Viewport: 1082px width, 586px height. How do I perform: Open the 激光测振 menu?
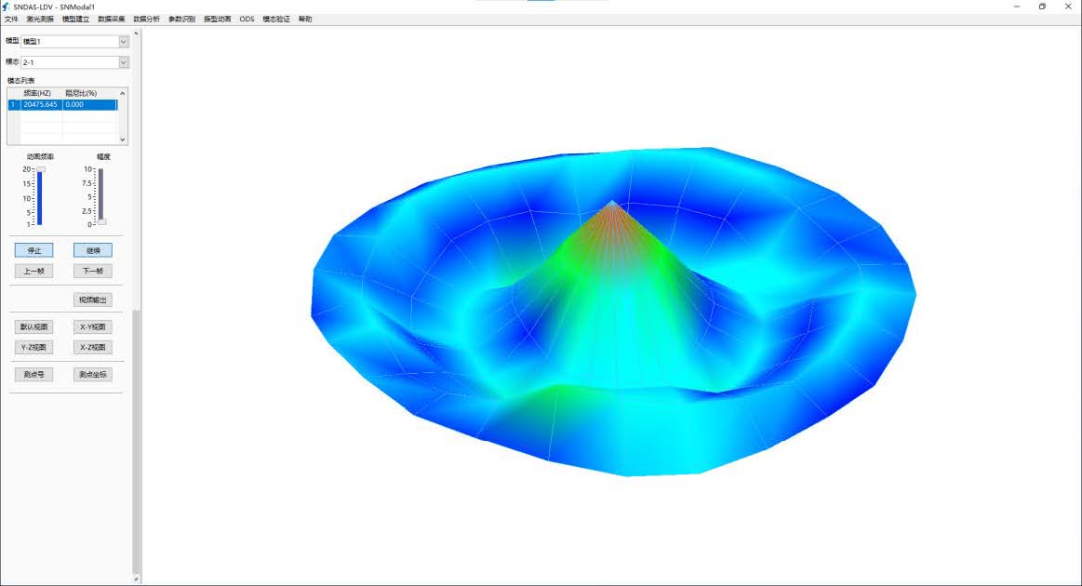point(40,19)
